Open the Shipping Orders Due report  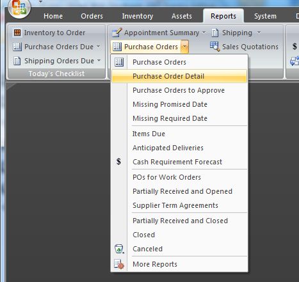click(x=59, y=61)
